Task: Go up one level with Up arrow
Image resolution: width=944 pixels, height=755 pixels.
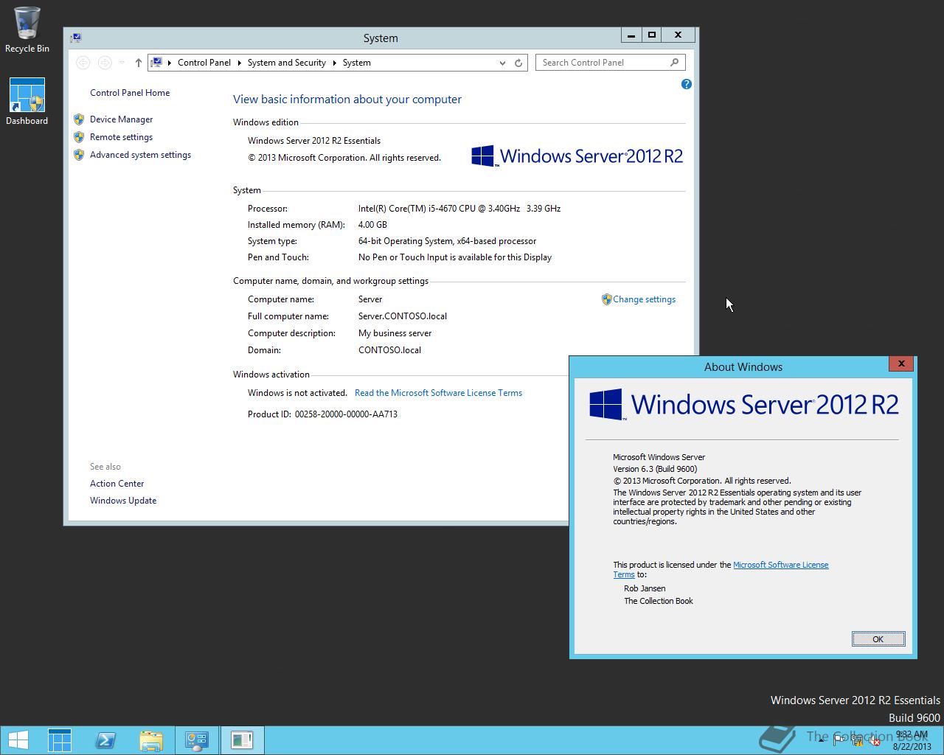Action: pyautogui.click(x=138, y=63)
